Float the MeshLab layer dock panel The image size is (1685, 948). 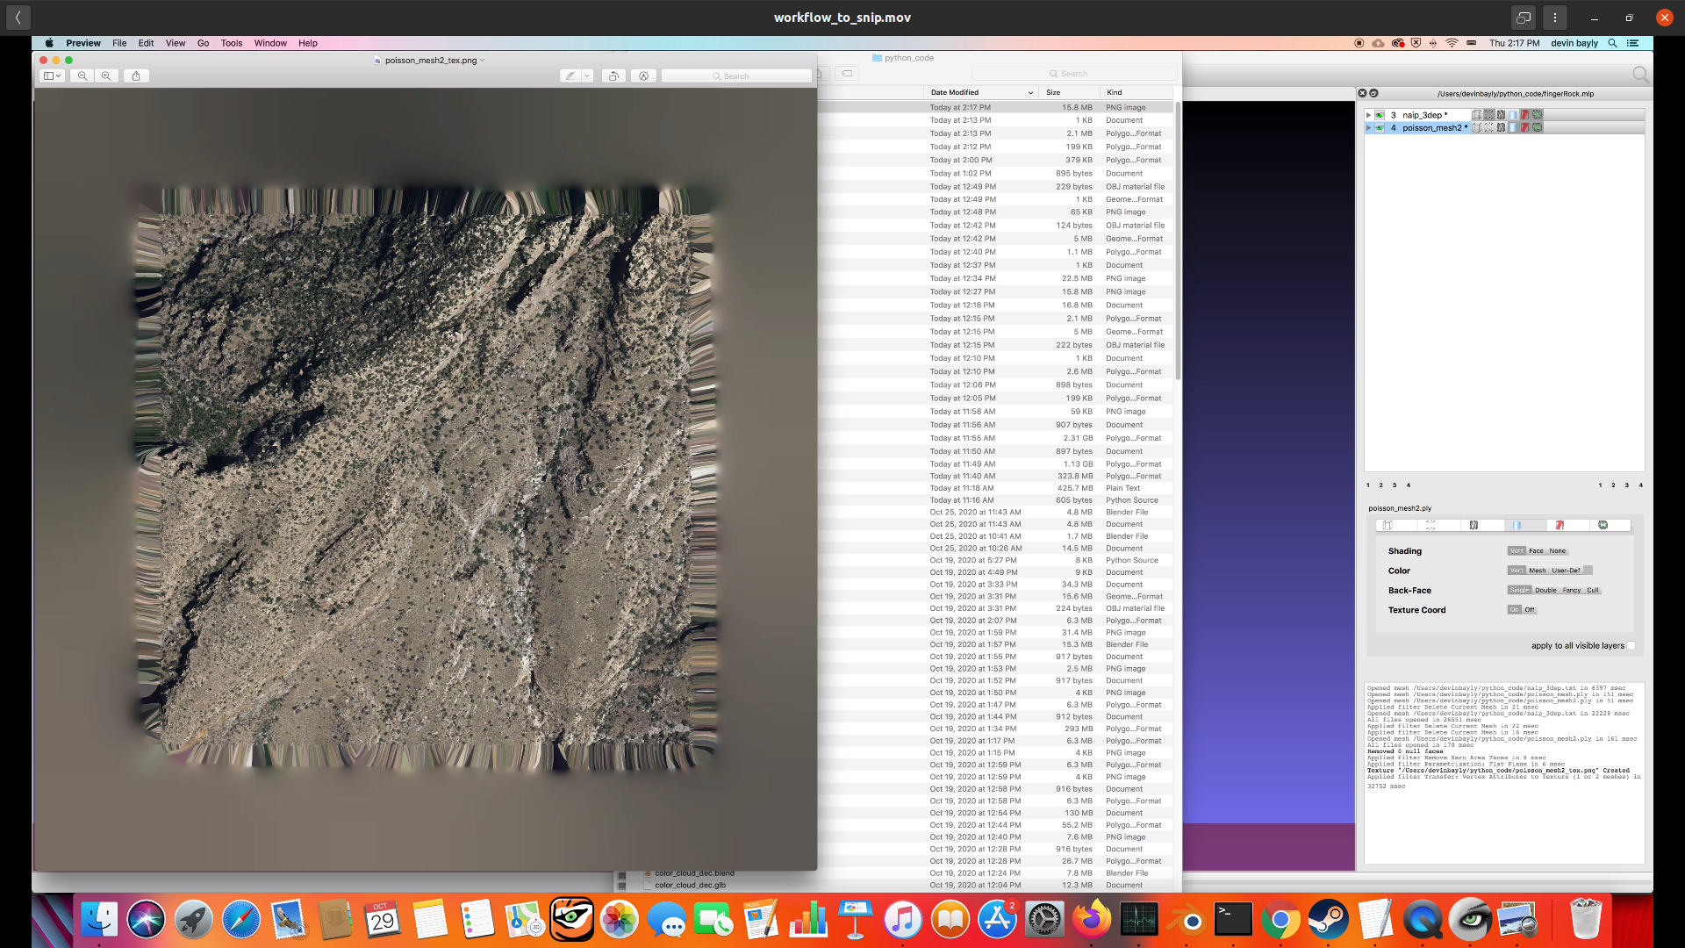tap(1373, 93)
